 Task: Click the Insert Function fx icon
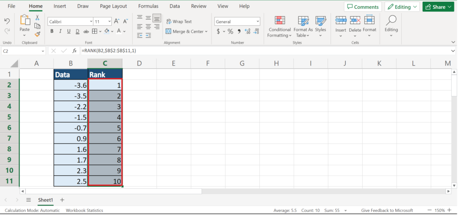pos(75,51)
